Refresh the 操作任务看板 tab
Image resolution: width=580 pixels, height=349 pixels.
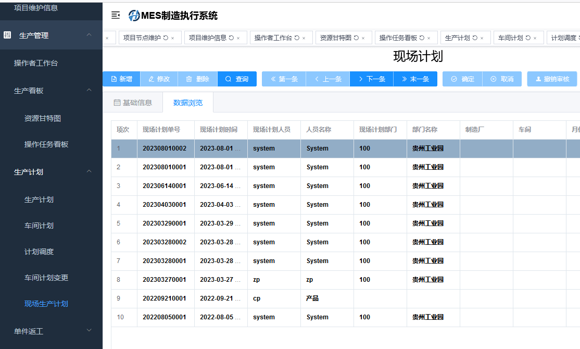[x=422, y=38]
